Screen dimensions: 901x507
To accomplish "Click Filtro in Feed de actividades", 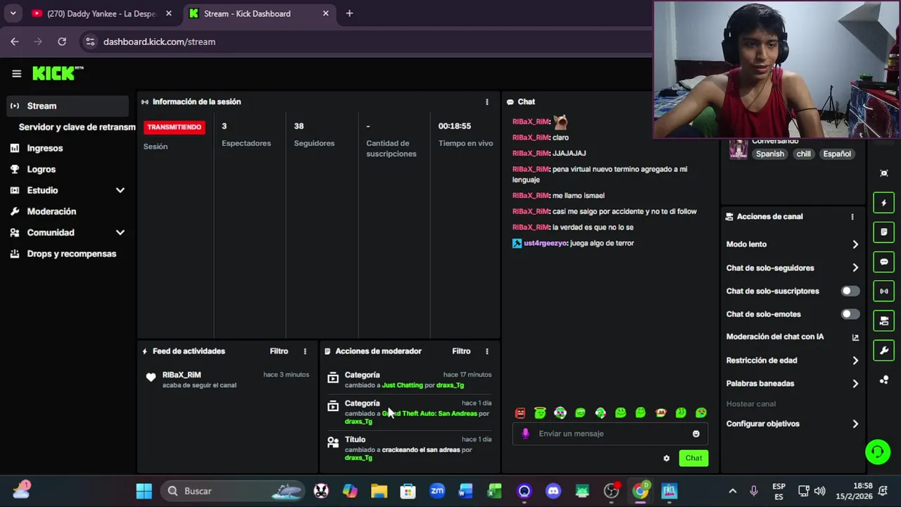I will click(279, 351).
